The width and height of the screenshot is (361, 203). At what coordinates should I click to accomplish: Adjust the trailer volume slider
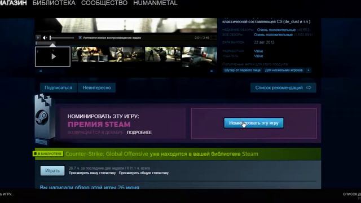pos(61,38)
